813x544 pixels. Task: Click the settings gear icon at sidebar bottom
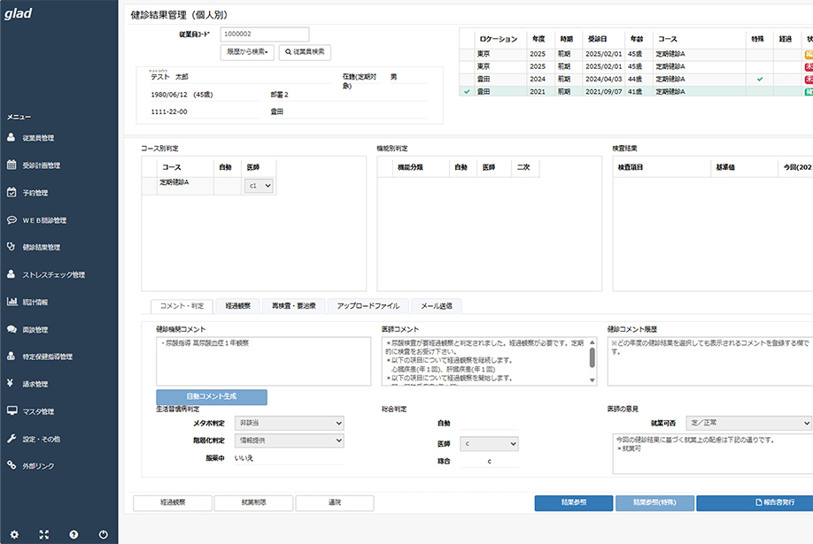click(x=14, y=534)
